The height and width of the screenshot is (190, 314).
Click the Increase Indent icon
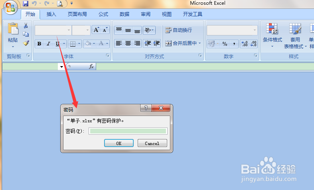pyautogui.click(x=156, y=43)
